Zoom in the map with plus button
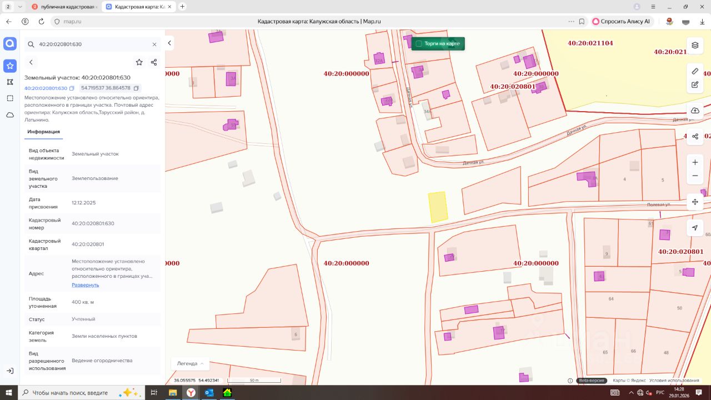Viewport: 711px width, 400px height. tap(694, 162)
